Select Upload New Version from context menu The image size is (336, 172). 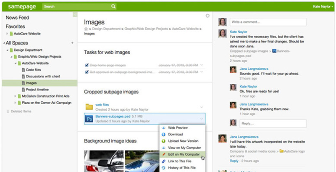(184, 141)
